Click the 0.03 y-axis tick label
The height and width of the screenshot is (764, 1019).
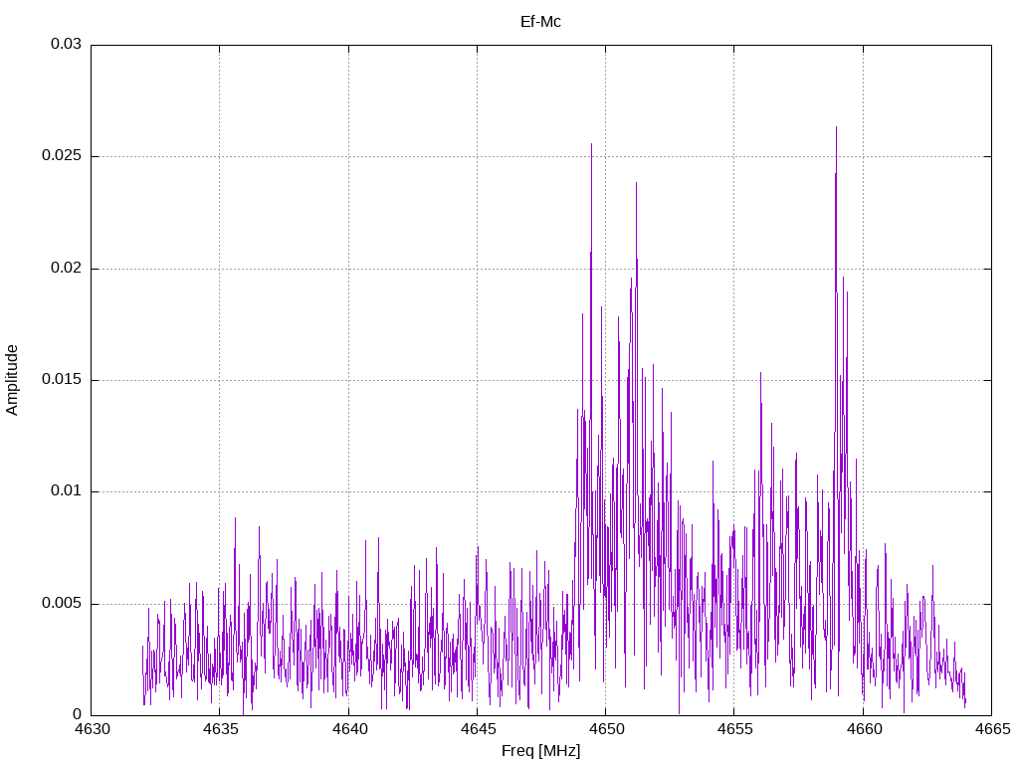[67, 44]
